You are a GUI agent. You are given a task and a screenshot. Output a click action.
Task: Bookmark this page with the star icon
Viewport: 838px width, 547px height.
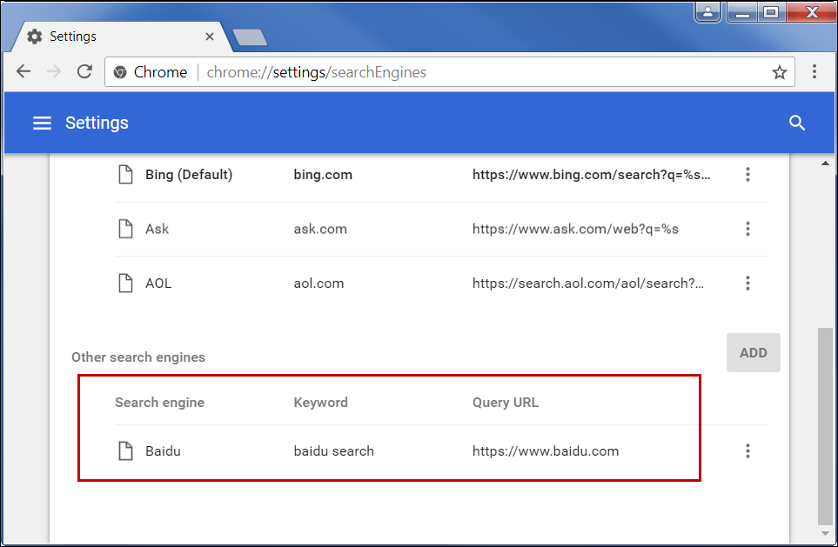click(x=779, y=72)
